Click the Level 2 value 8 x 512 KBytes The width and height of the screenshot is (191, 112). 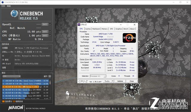tap(121, 68)
